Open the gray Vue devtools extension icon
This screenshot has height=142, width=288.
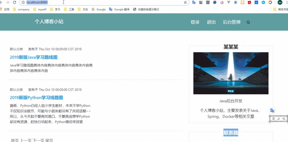coord(229,2)
